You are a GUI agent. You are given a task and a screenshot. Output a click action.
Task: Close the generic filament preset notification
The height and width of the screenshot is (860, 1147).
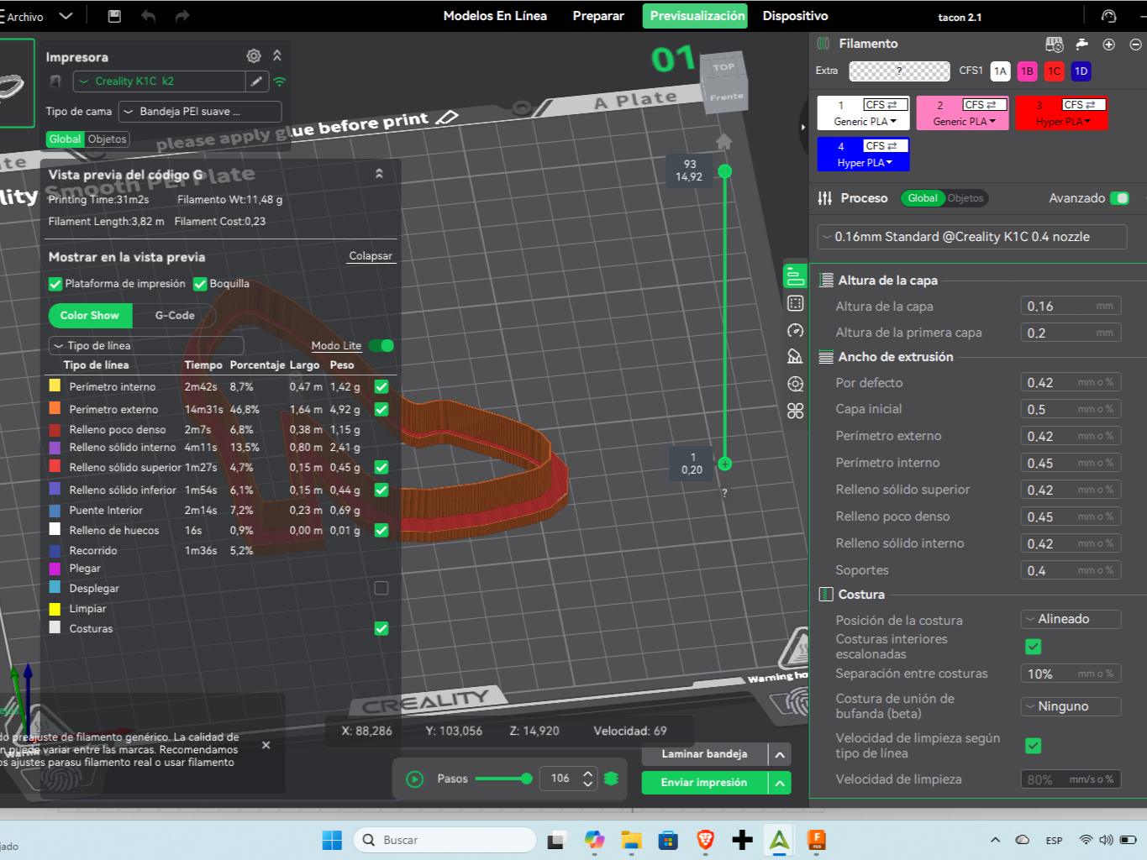pyautogui.click(x=266, y=745)
